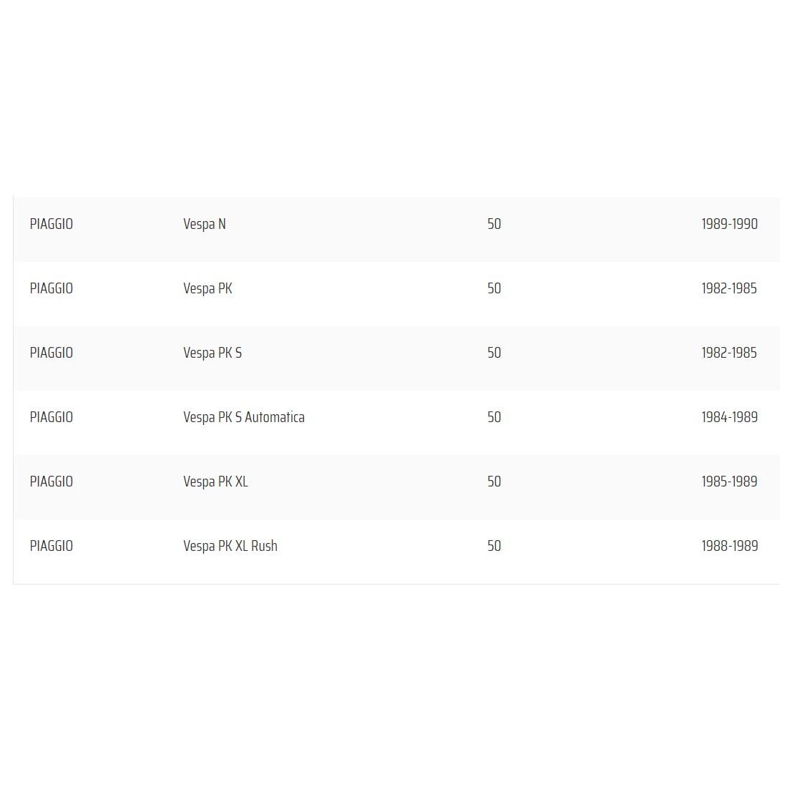Screen dimensions: 787x787
Task: Click the 1984-1989 year range
Action: pos(729,417)
